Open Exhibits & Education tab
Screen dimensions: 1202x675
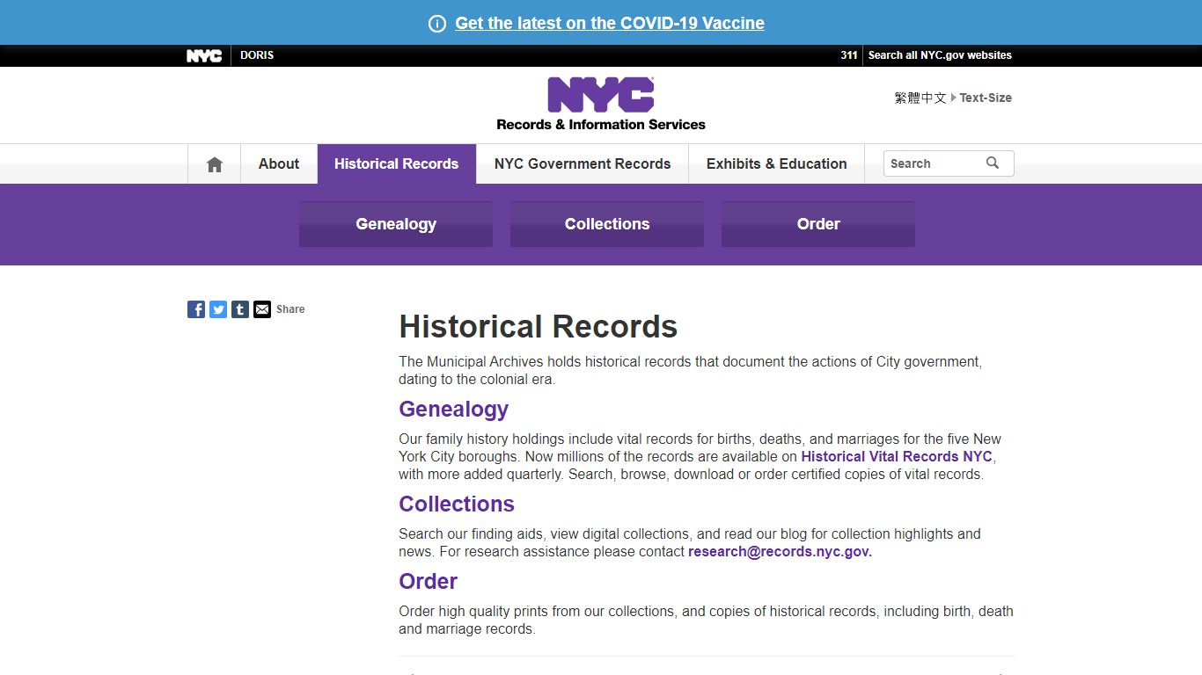coord(776,163)
